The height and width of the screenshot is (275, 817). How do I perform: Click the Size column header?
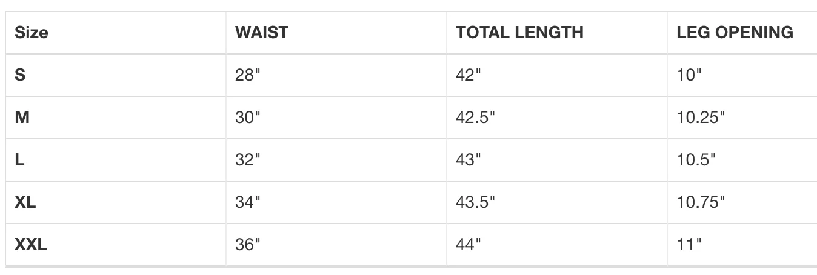pos(31,33)
